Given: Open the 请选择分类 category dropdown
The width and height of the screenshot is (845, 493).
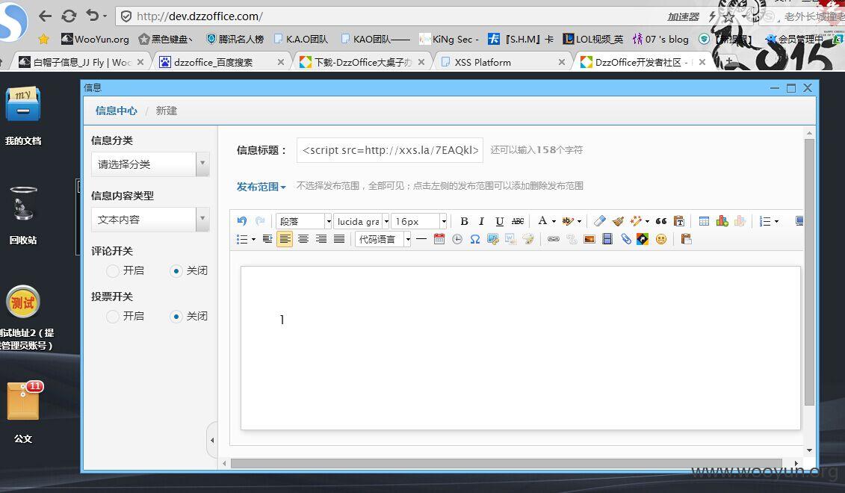Looking at the screenshot, I should [150, 164].
